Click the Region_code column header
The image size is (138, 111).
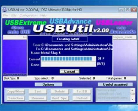coord(124,37)
